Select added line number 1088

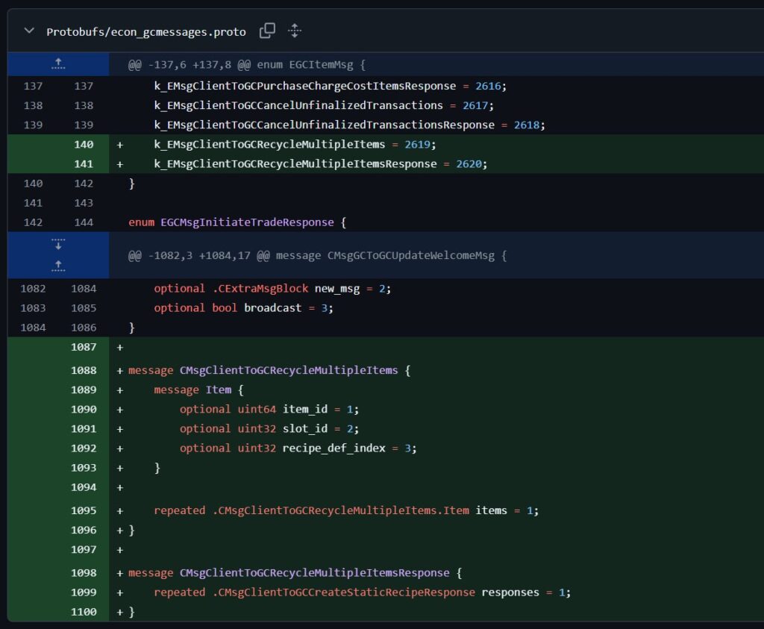point(84,370)
